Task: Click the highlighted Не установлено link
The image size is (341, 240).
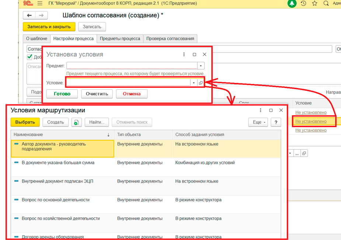Action: click(311, 121)
